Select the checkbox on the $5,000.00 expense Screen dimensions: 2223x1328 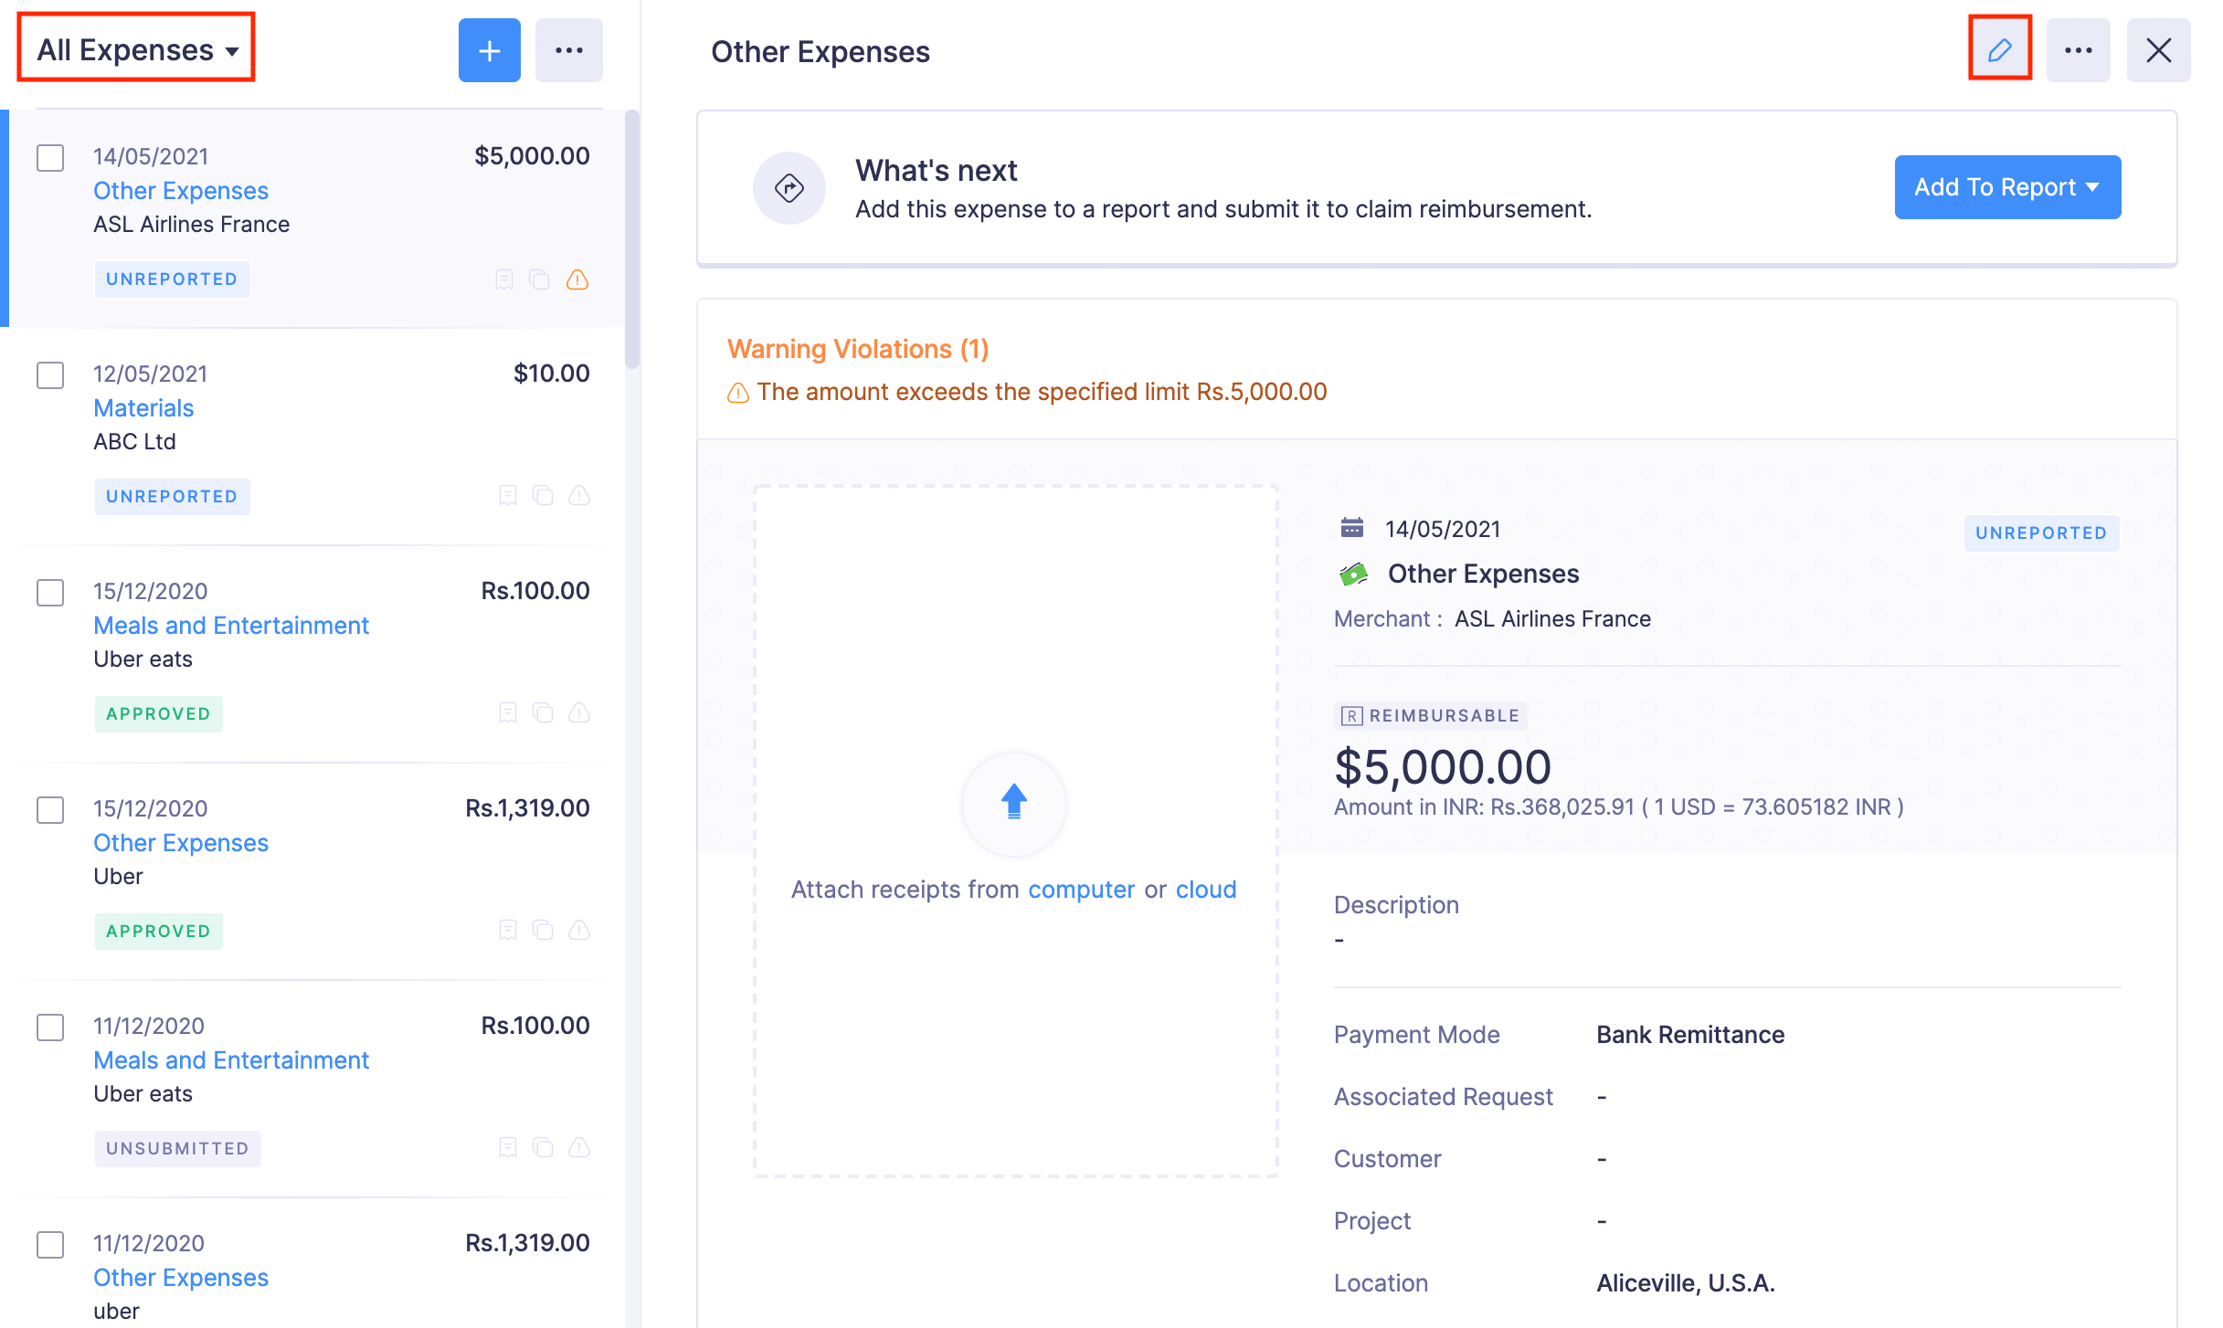pos(50,158)
